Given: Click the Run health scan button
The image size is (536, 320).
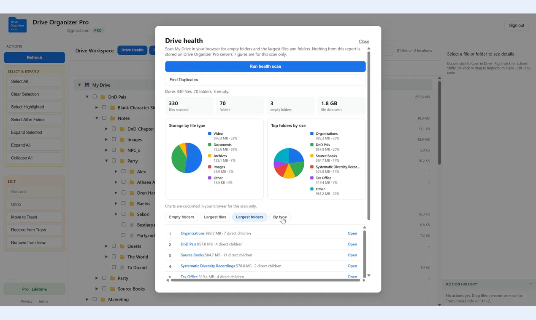Looking at the screenshot, I should (265, 67).
